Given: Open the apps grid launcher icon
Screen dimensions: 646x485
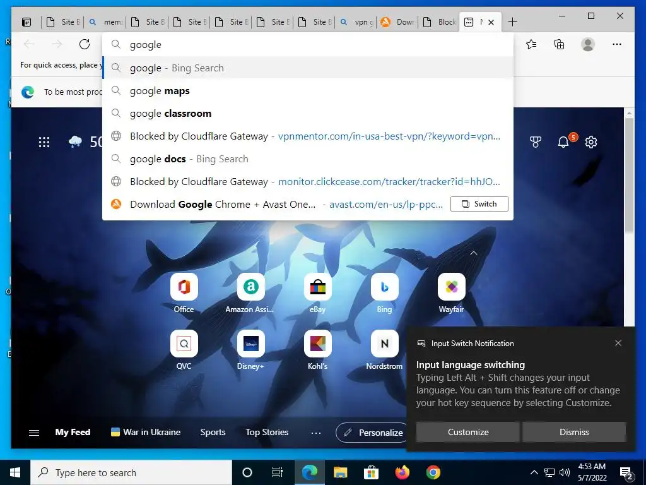Looking at the screenshot, I should [44, 142].
